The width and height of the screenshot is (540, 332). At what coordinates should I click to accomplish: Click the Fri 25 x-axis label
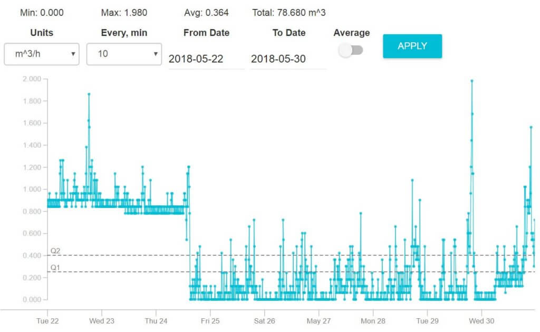[210, 320]
